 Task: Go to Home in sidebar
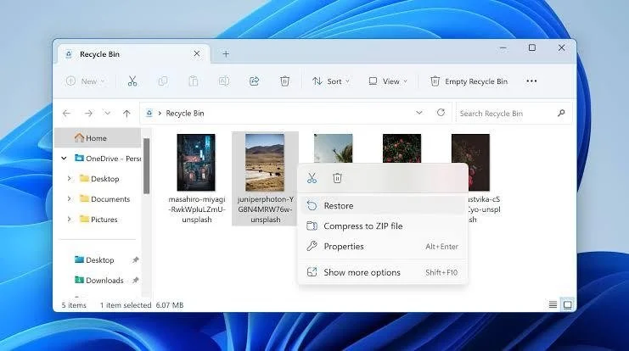(x=98, y=138)
